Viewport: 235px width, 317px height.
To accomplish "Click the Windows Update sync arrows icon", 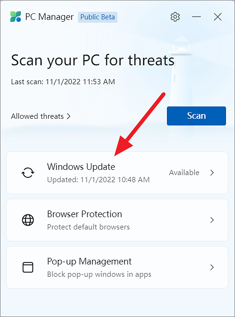I will [28, 173].
